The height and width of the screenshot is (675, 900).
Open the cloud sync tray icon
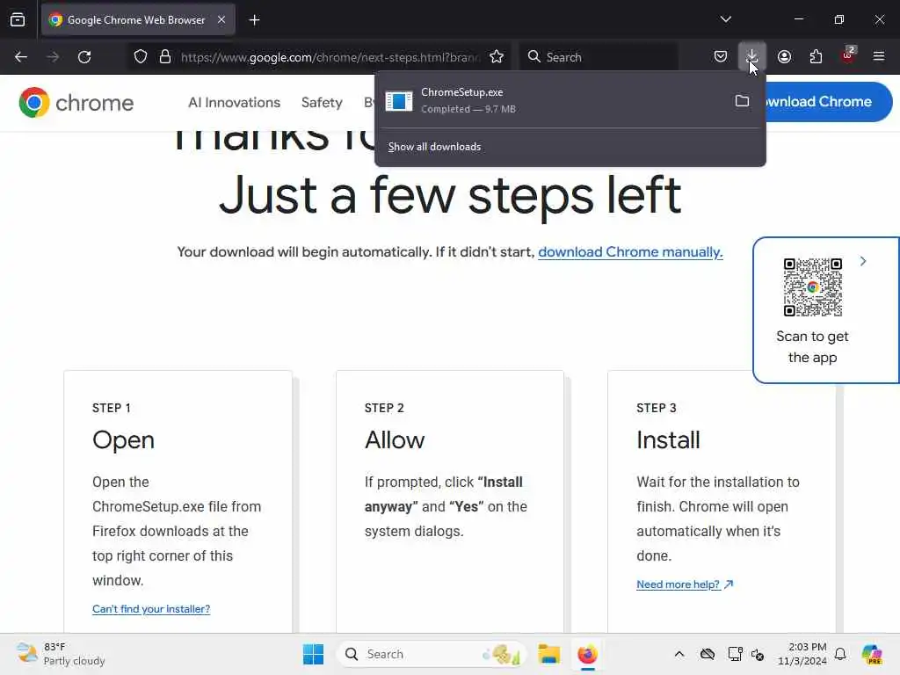708,654
